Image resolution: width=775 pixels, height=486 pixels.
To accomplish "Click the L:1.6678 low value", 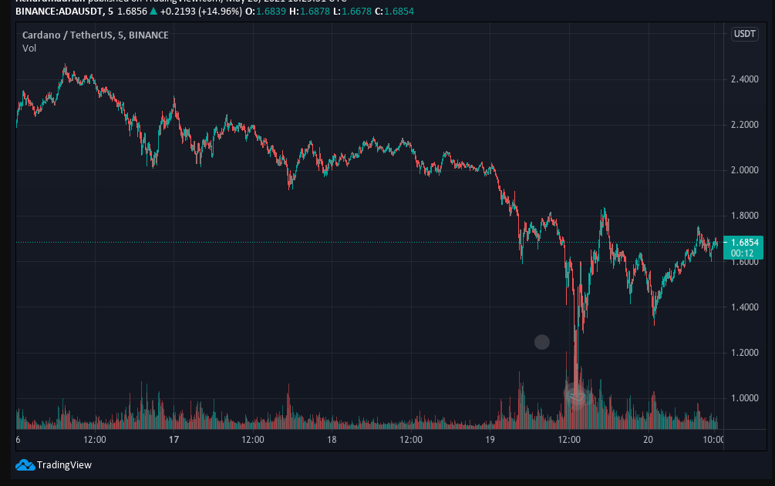I will click(352, 11).
